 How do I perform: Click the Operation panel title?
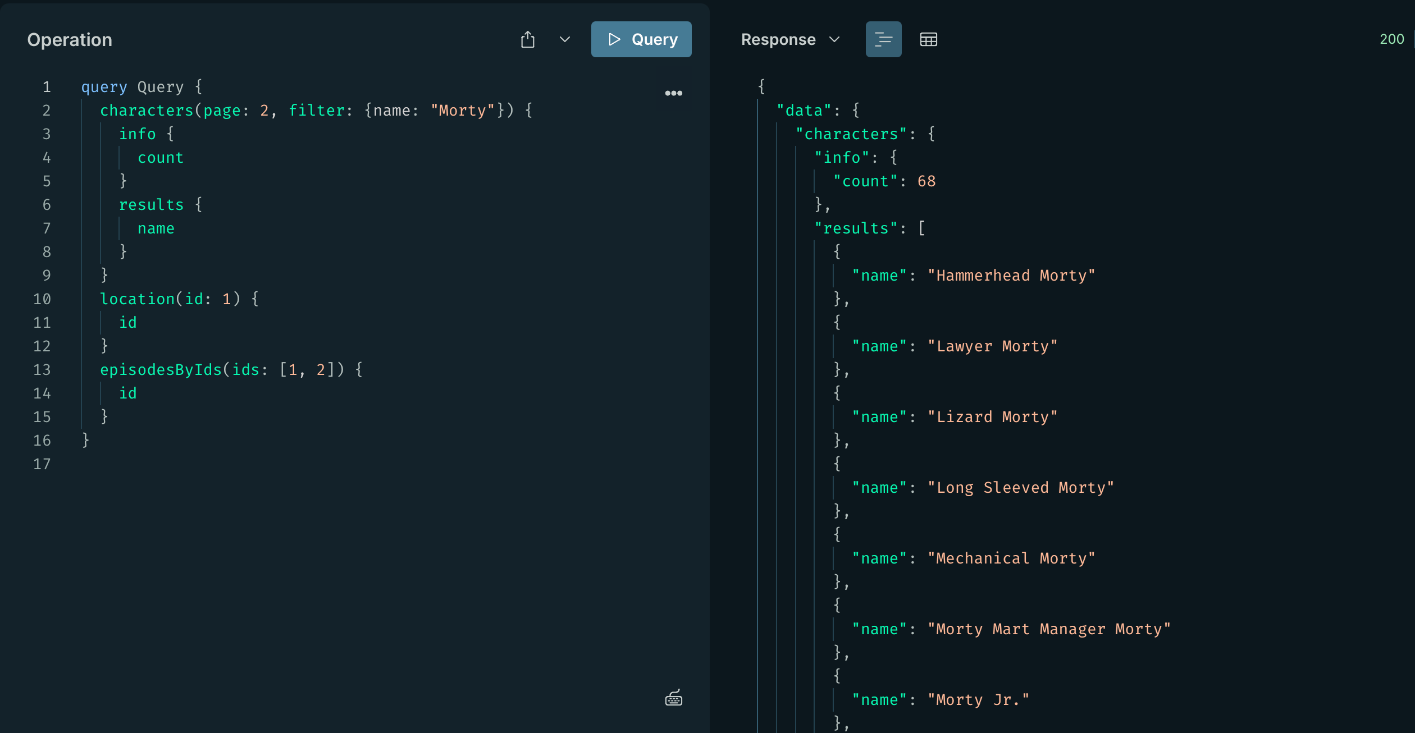click(70, 40)
